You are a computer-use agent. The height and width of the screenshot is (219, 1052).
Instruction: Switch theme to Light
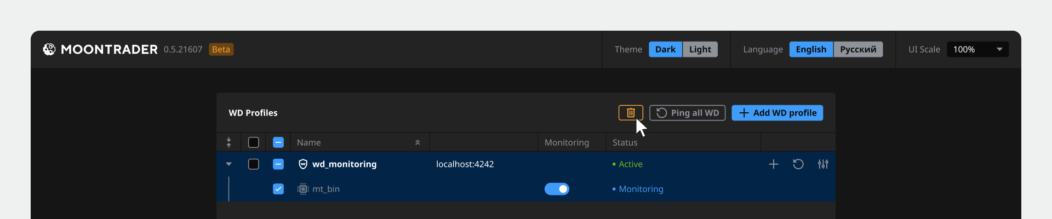point(700,49)
